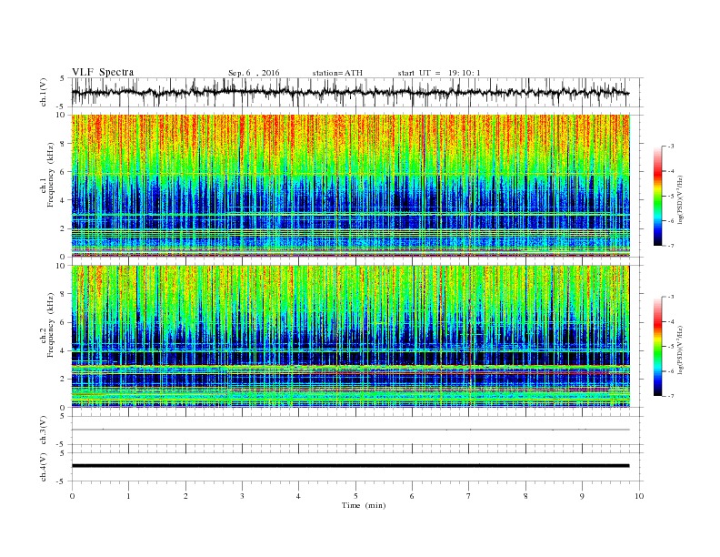
Task: Click the 'ch.2 Frequency (kHz)' axis label
Action: (x=47, y=325)
